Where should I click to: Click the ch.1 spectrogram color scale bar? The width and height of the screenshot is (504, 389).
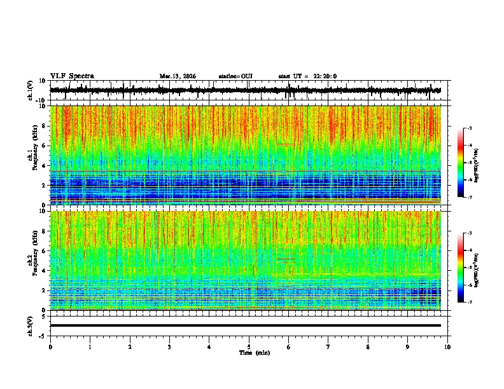(x=461, y=163)
